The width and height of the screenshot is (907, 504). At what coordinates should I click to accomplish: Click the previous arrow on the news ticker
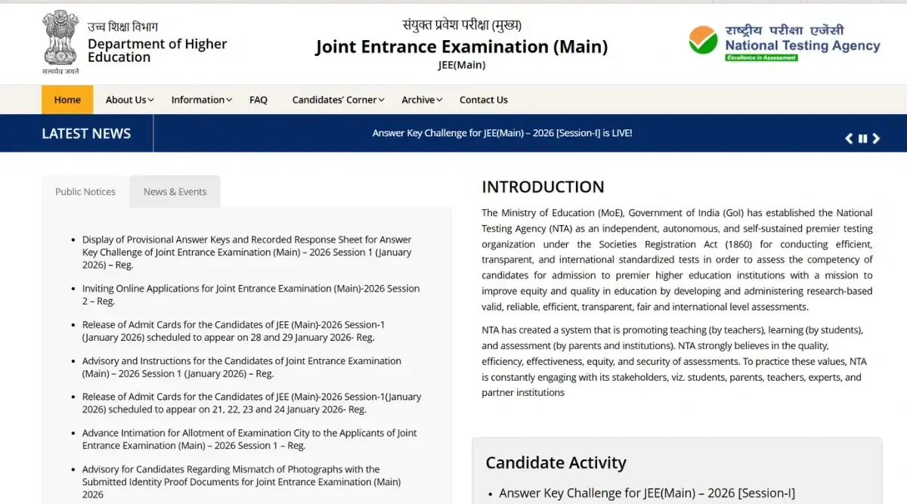tap(848, 138)
